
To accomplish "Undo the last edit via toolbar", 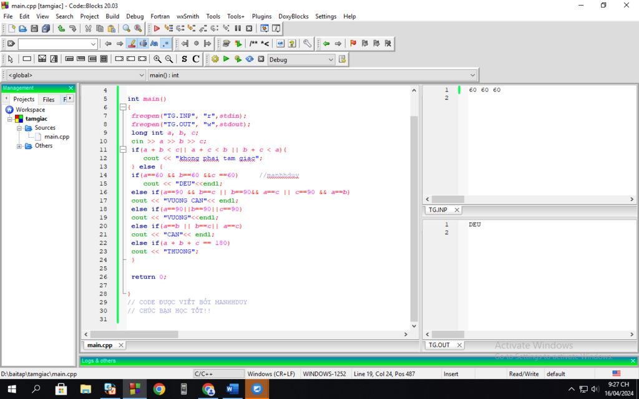I will [61, 29].
